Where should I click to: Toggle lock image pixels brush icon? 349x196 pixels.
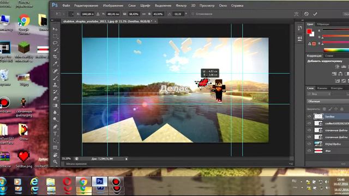(x=330, y=109)
